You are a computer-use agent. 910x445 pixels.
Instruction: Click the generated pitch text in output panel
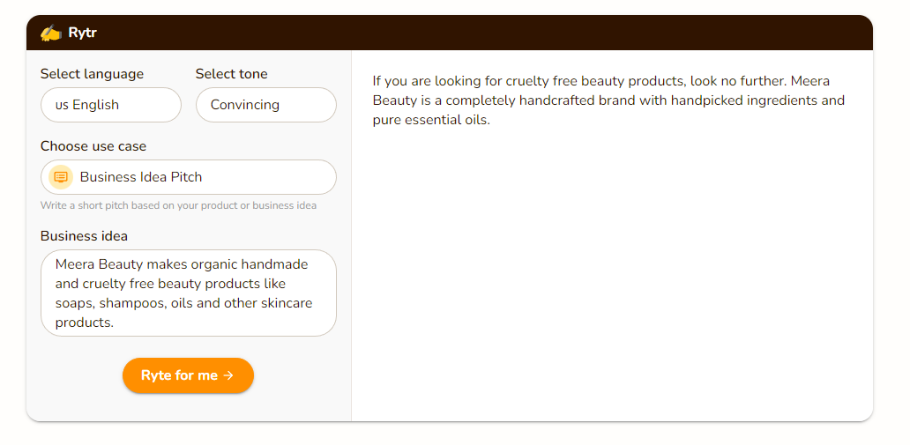(x=608, y=101)
